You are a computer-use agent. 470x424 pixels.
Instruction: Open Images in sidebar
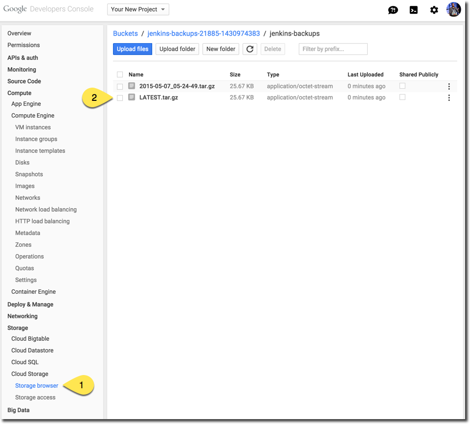25,186
